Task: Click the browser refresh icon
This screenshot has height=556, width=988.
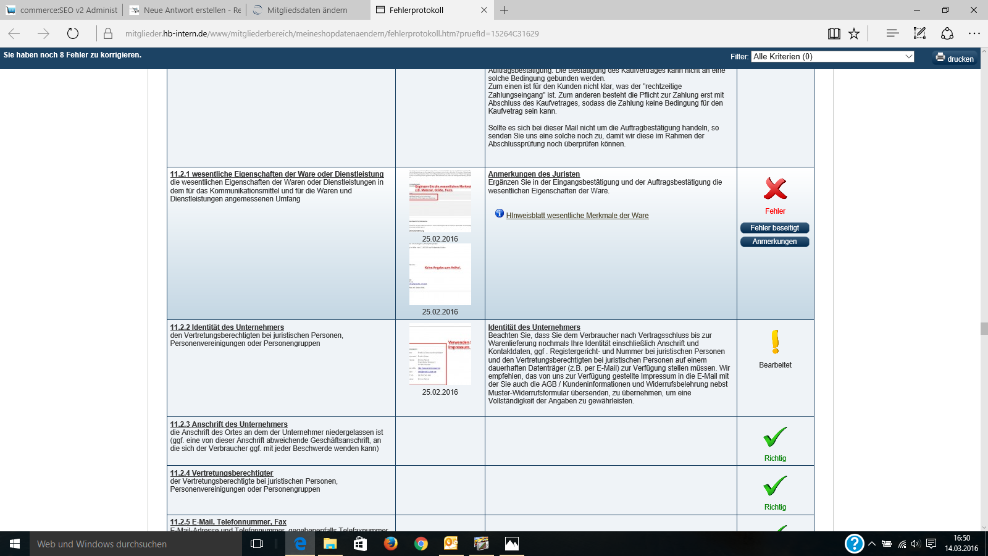Action: tap(73, 33)
